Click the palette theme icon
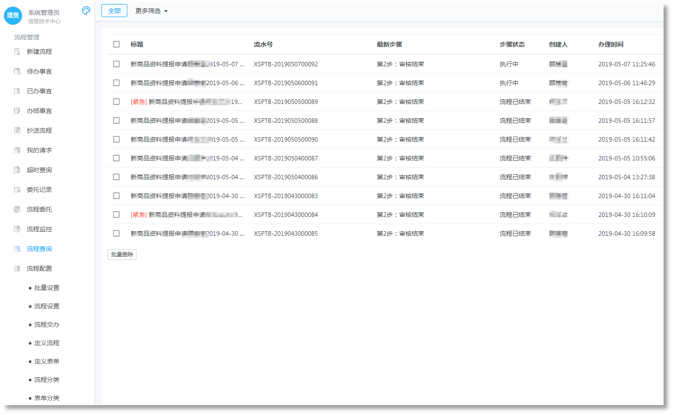Image resolution: width=673 pixels, height=415 pixels. click(x=86, y=11)
